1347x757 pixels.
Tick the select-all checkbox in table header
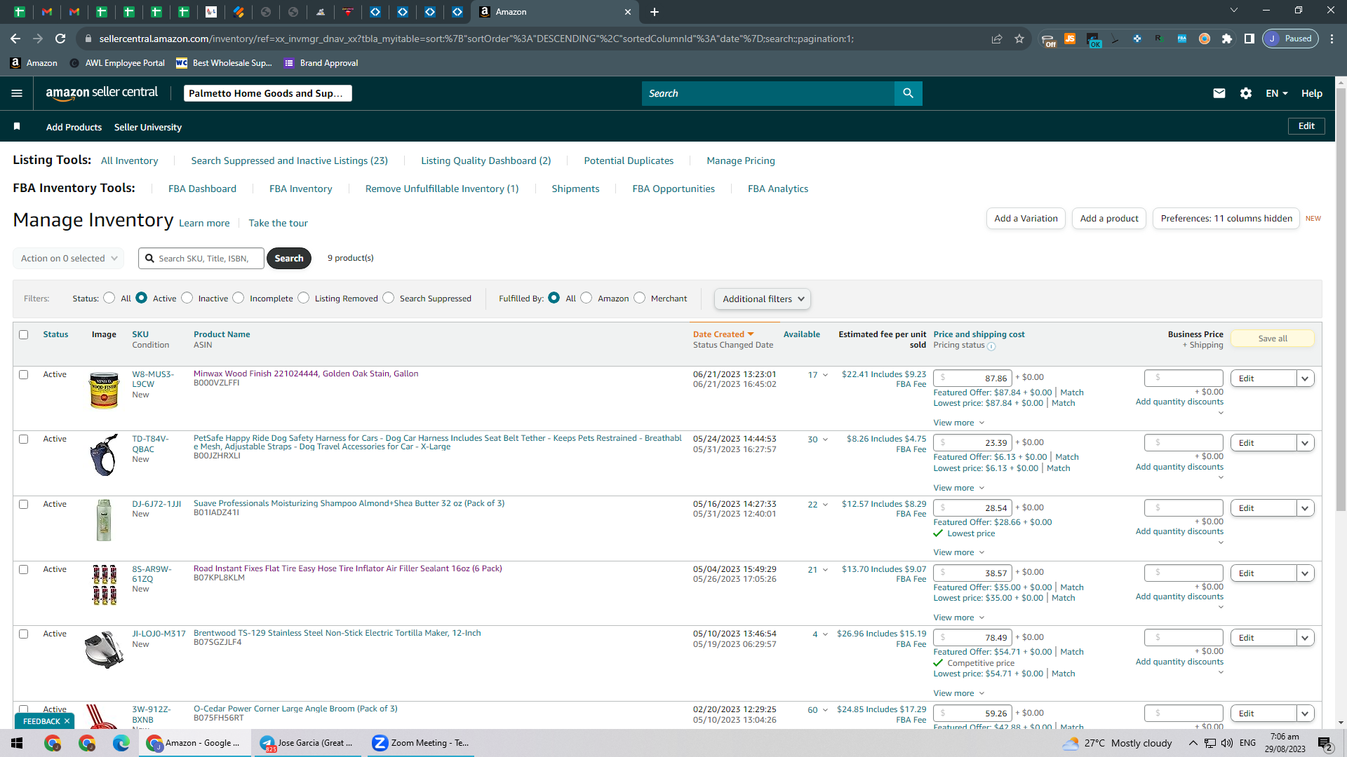(24, 335)
